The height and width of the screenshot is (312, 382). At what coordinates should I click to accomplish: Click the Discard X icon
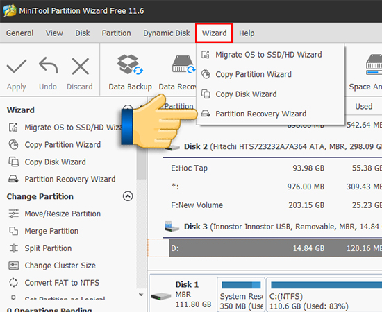coord(81,66)
